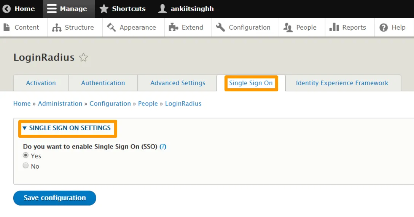Viewport: 414px width, 217px height.
Task: Open Content from the admin toolbar
Action: pyautogui.click(x=22, y=27)
